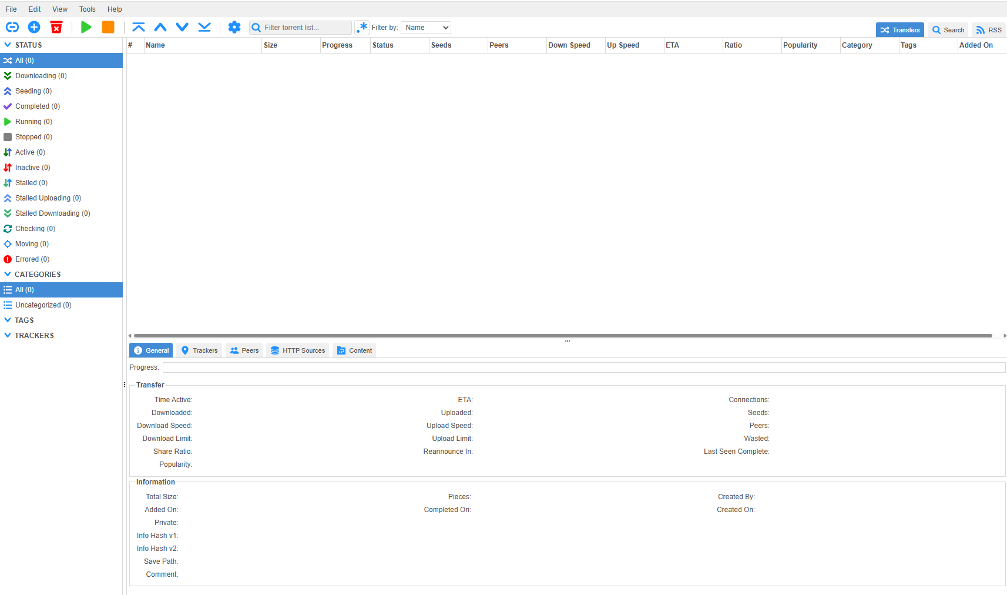Move torrent down in queue
The image size is (1007, 595).
coord(182,27)
